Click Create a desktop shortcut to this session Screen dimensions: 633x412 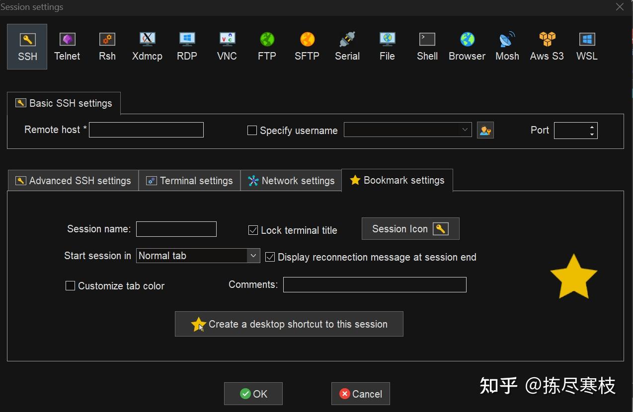pyautogui.click(x=289, y=324)
